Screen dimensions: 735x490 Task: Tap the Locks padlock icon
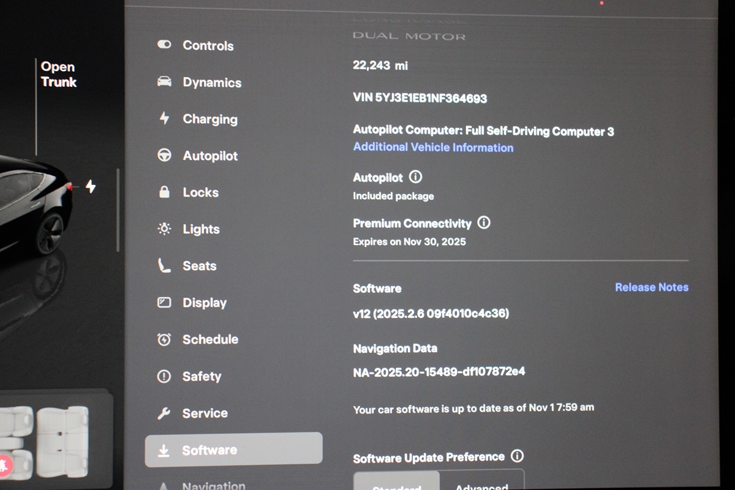pos(164,192)
